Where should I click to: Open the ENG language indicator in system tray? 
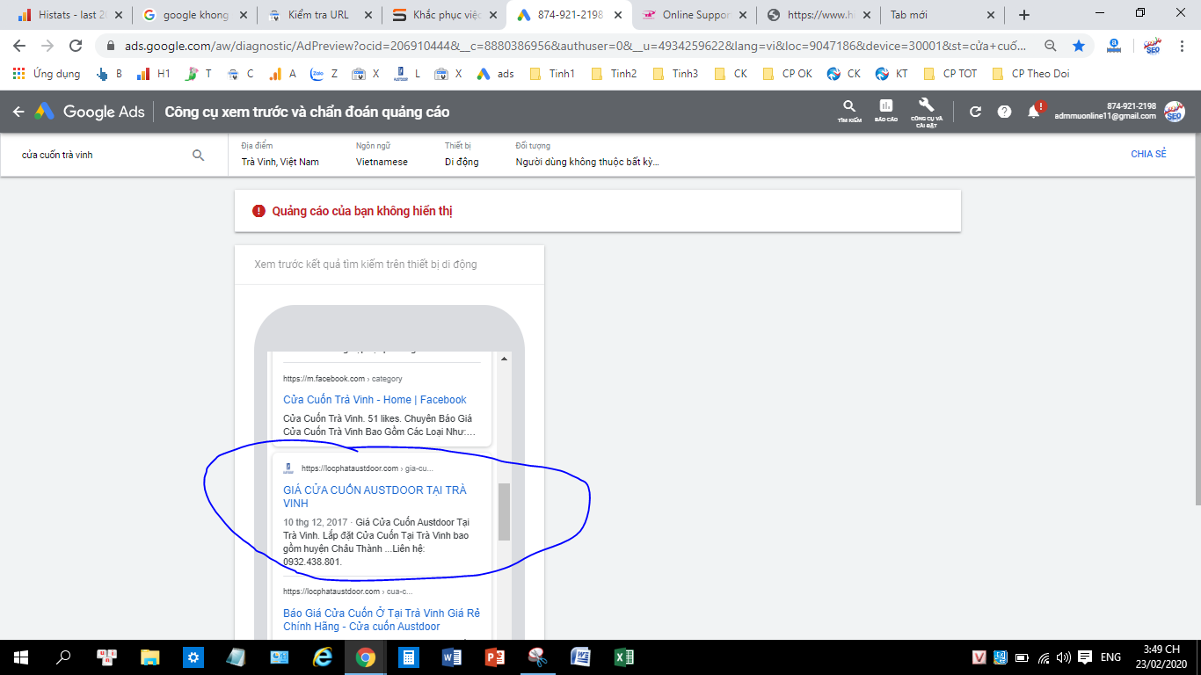pos(1110,657)
